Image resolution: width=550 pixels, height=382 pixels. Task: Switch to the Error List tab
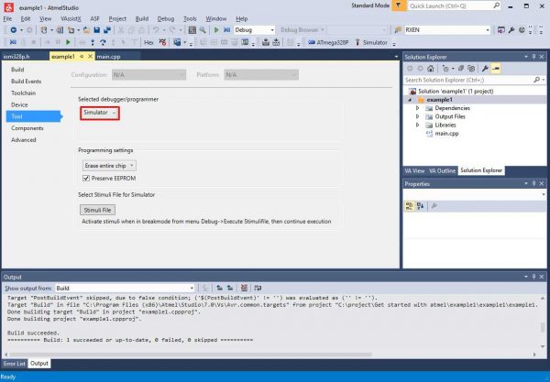pos(15,364)
